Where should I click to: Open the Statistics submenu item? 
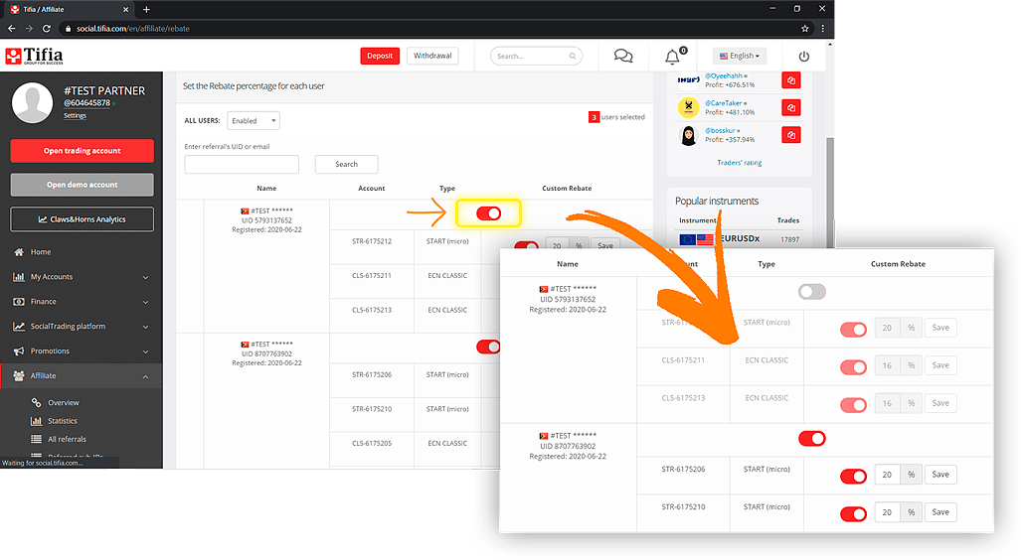pos(63,421)
